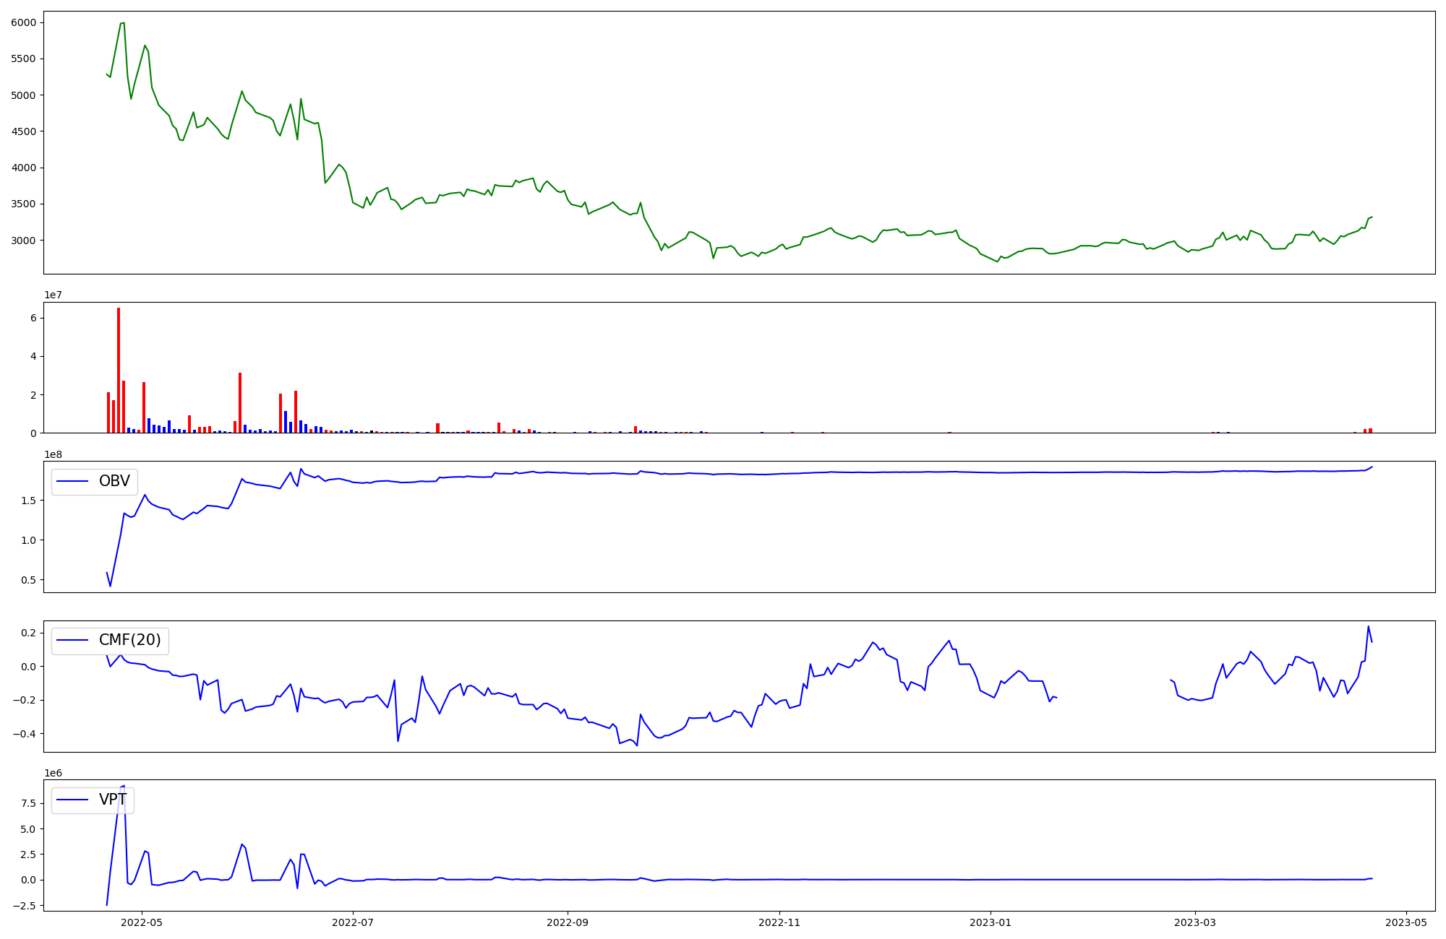The width and height of the screenshot is (1446, 939).
Task: Click the 2023-03 date tick label
Action: coord(1195,922)
